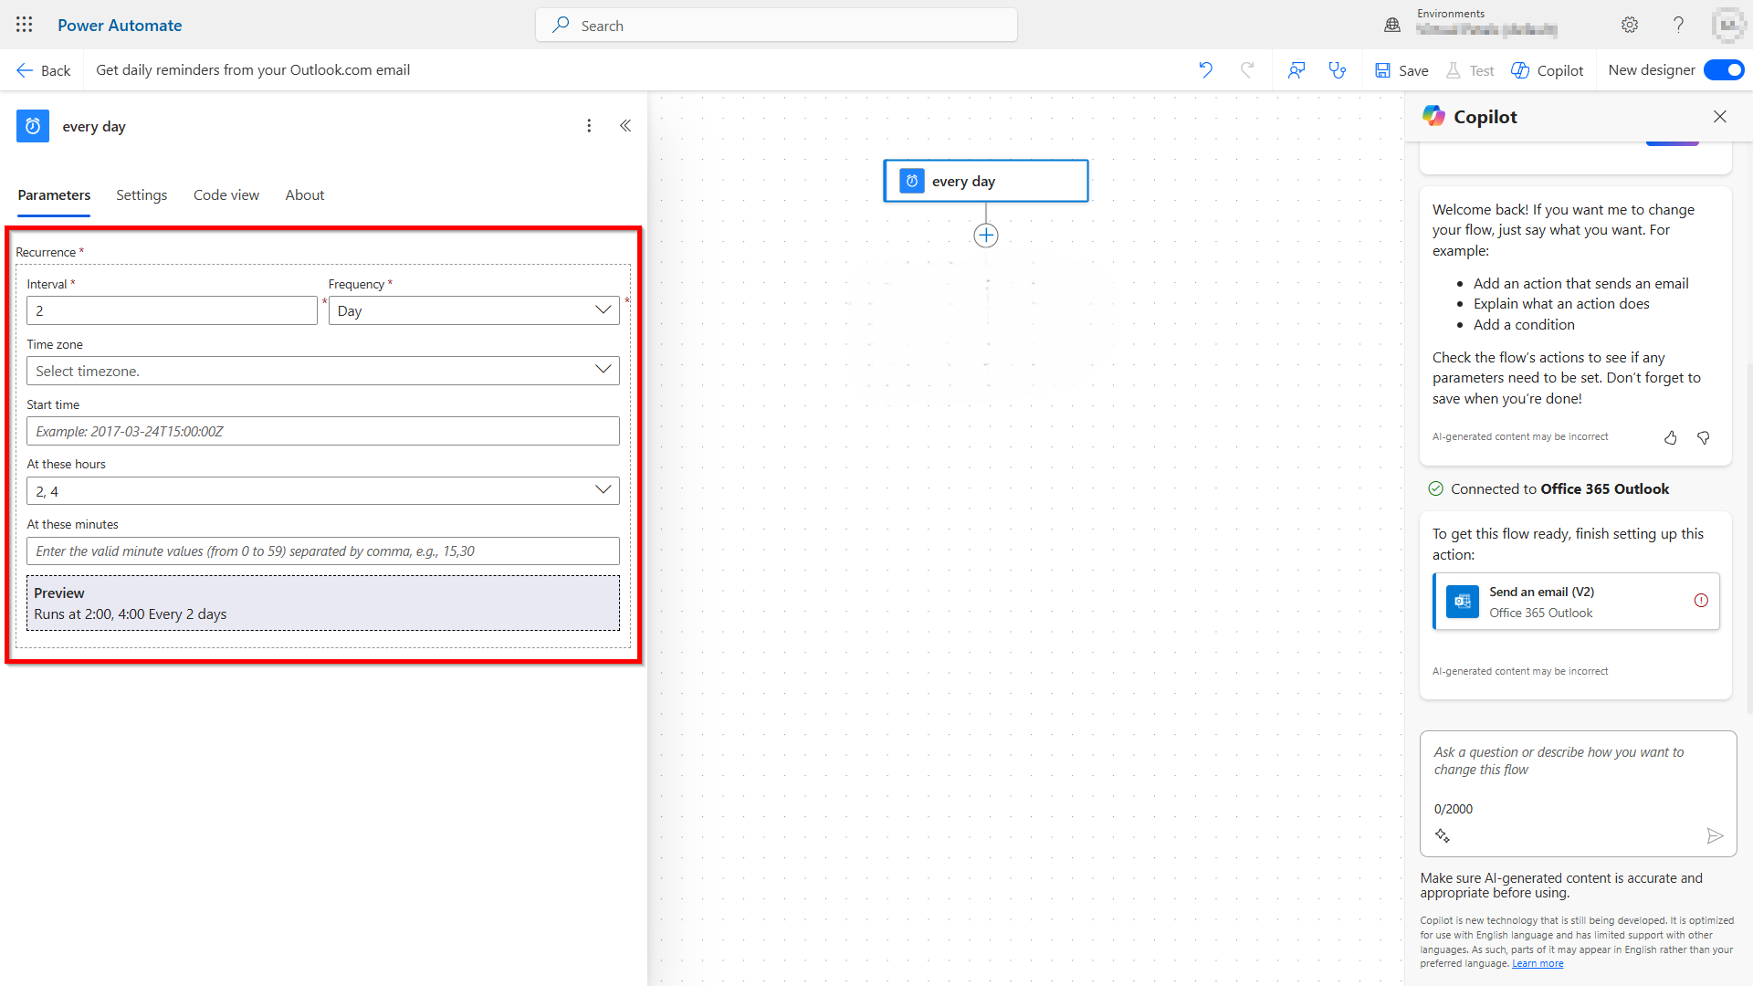Switch to the Settings tab
The height and width of the screenshot is (986, 1753).
point(142,195)
